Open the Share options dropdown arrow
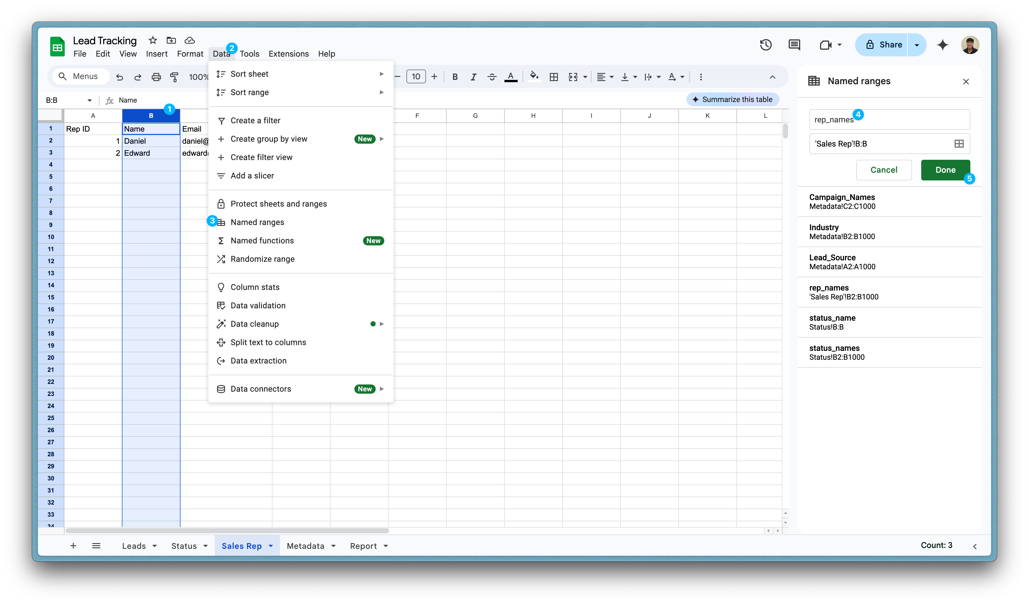 click(917, 45)
